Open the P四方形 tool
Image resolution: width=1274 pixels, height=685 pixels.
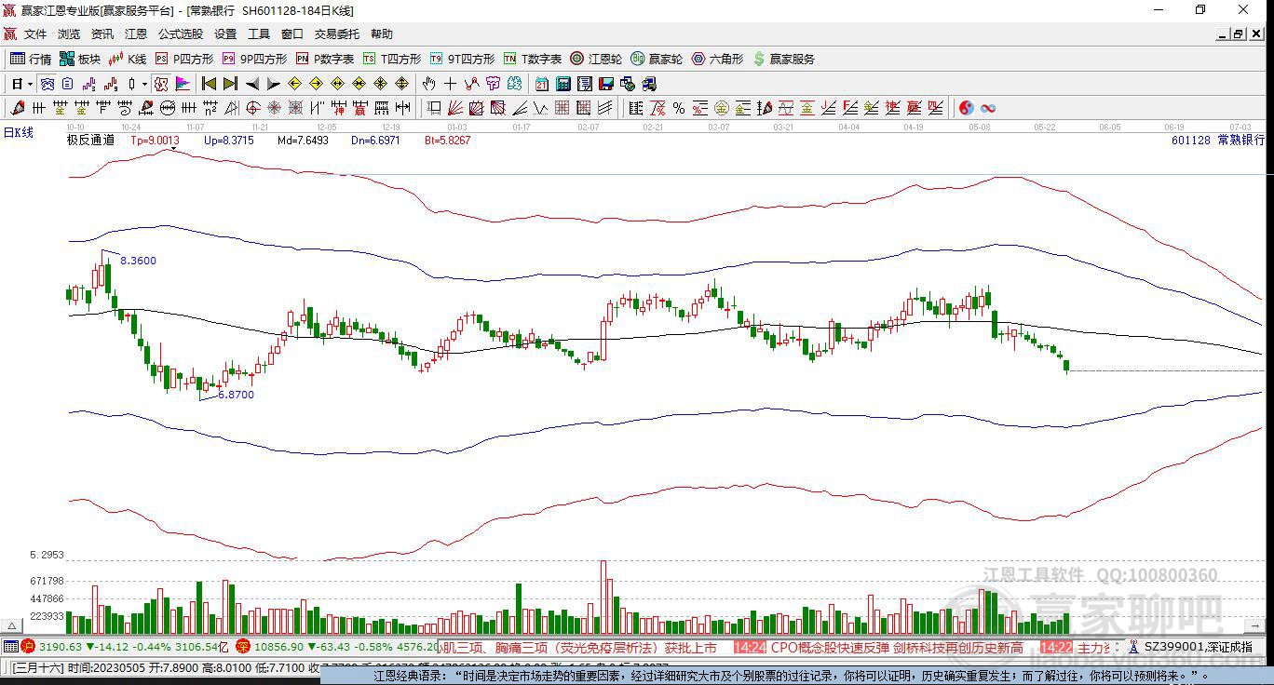pos(184,59)
